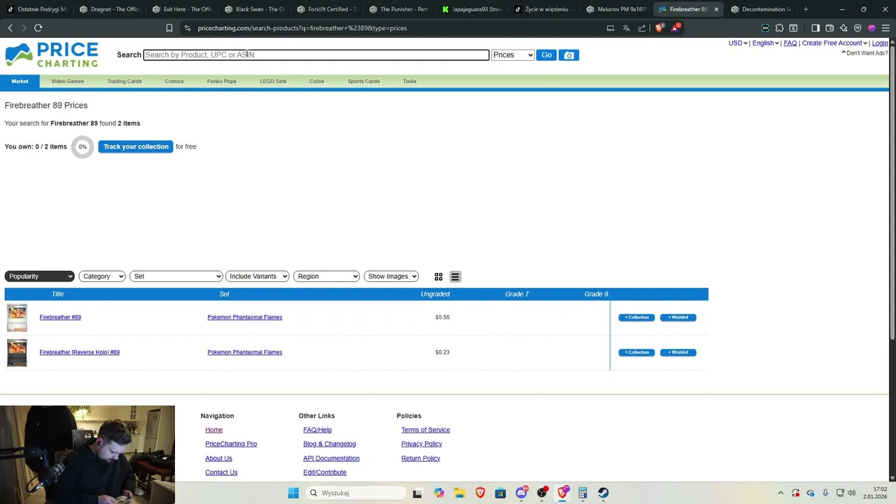Open Region filter dropdown
896x504 pixels.
point(327,276)
